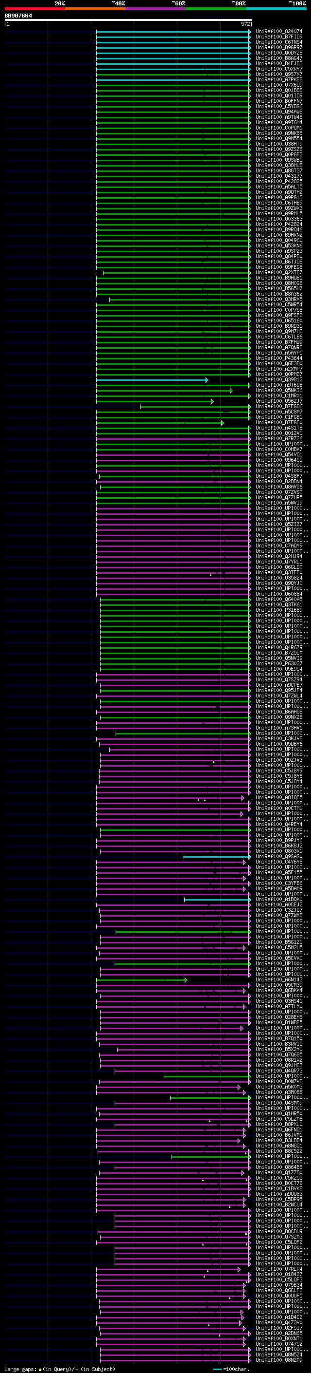
Task: Select UniRef100_P42824 label
Action: 278,225
